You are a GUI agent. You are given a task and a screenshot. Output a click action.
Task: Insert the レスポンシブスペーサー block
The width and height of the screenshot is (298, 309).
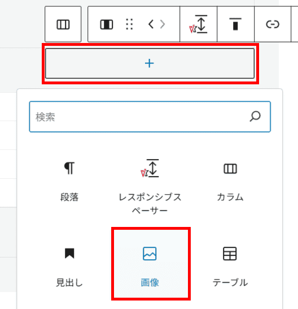pos(150,187)
